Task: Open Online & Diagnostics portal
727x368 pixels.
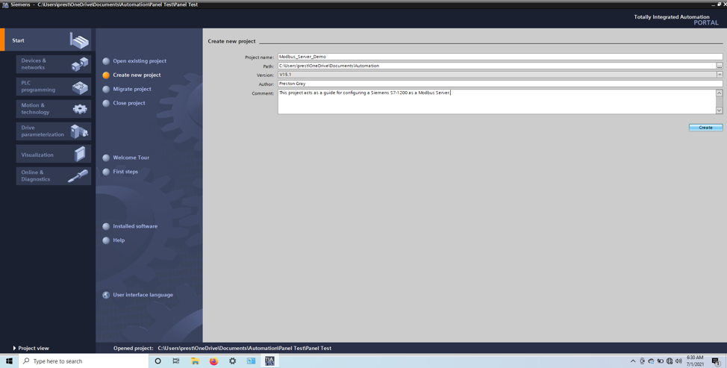Action: click(x=53, y=176)
